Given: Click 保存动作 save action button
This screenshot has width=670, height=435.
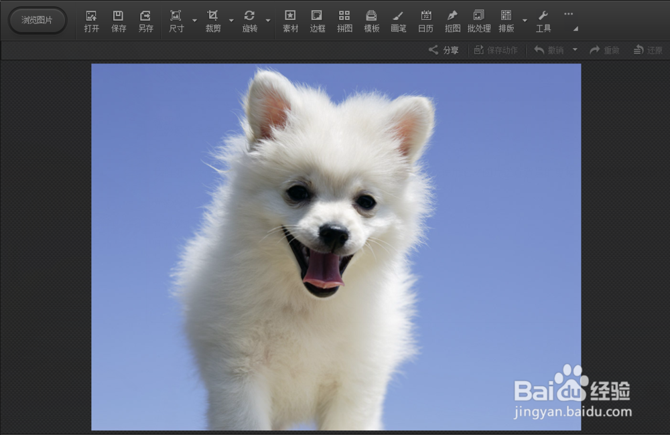Looking at the screenshot, I should coord(496,50).
